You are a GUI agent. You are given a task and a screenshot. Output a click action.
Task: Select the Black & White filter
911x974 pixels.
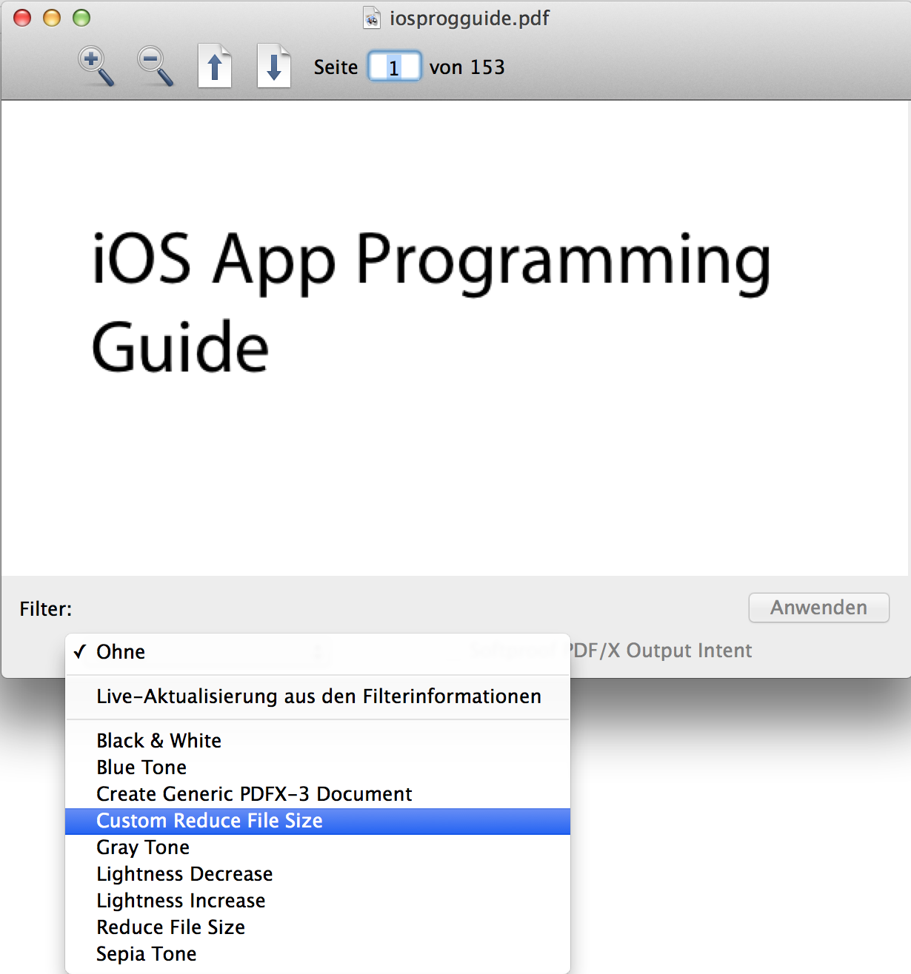pos(318,741)
